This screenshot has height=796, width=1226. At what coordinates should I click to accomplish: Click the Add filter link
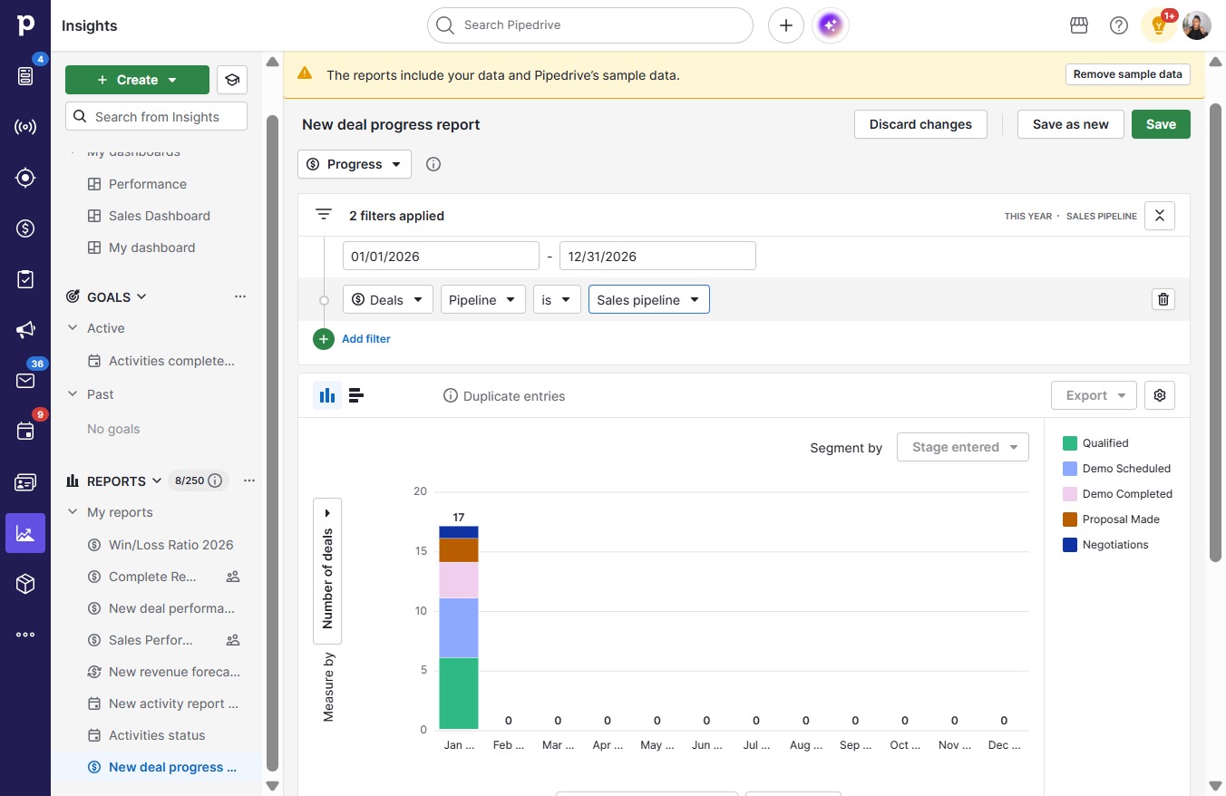tap(366, 339)
